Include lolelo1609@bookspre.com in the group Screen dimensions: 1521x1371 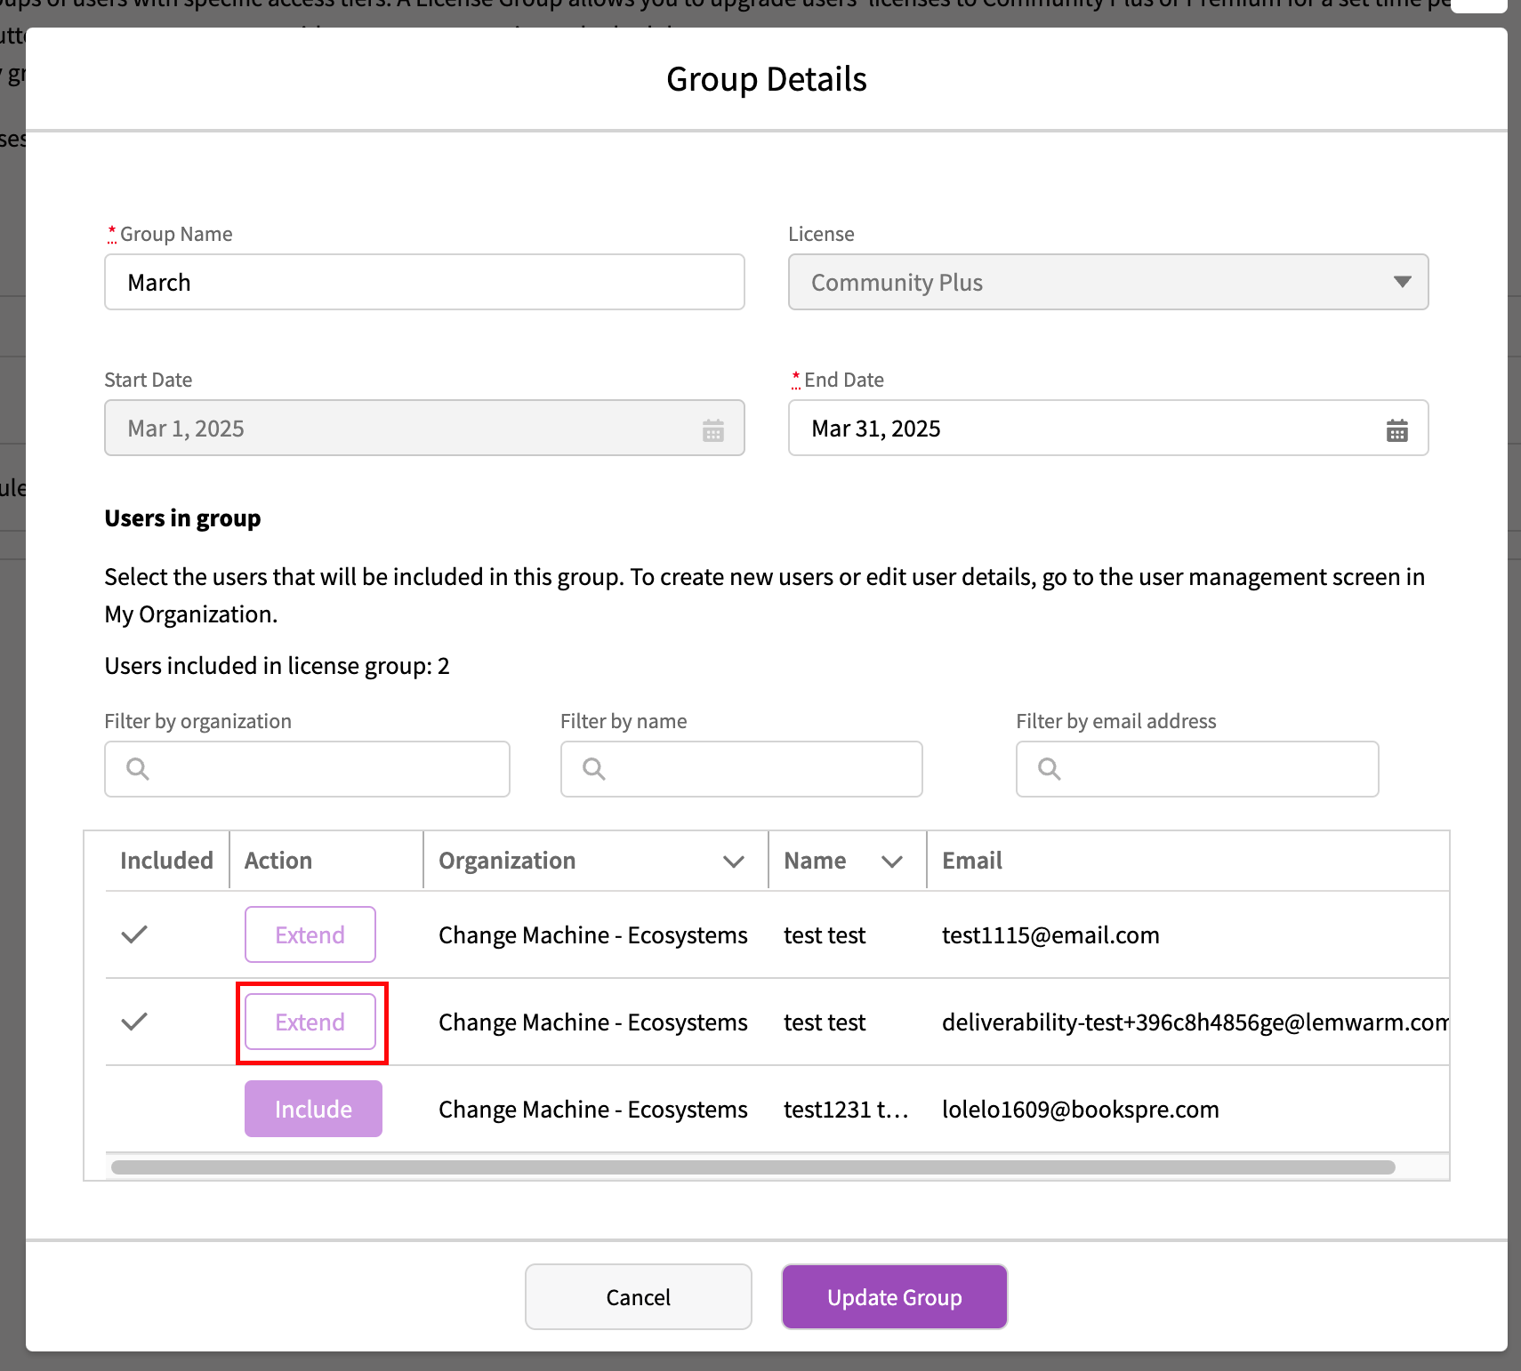point(313,1109)
